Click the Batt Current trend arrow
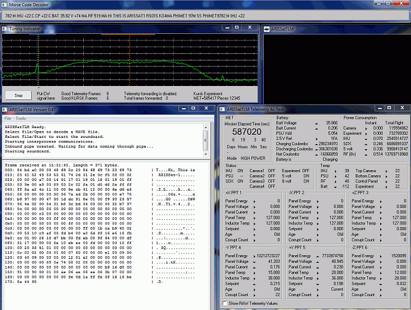Image resolution: width=411 pixels, height=310 pixels. coord(316,129)
